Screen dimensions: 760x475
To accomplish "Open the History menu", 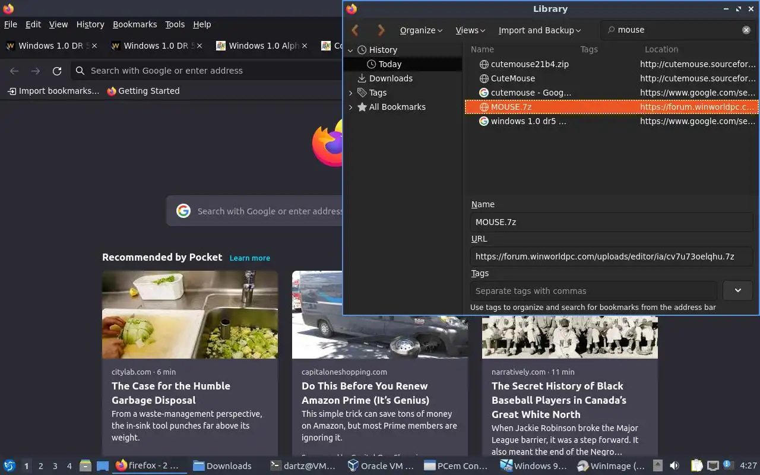I will click(90, 24).
